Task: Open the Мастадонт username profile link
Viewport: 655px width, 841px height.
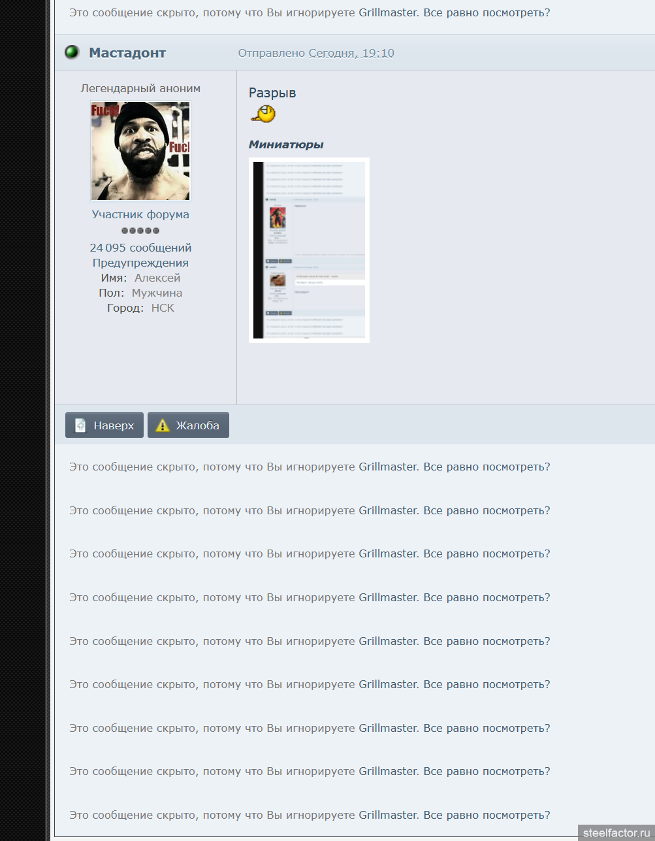Action: click(127, 53)
